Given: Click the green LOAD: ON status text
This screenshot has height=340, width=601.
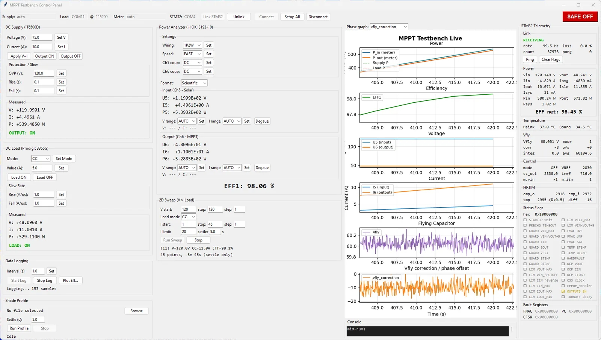Looking at the screenshot, I should [x=20, y=245].
